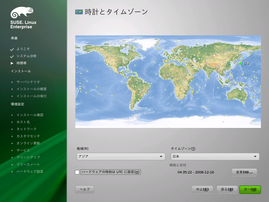The image size is (269, 202).
Task: Open the タイムゾーン dropdown showing 日本
Action: click(x=215, y=157)
